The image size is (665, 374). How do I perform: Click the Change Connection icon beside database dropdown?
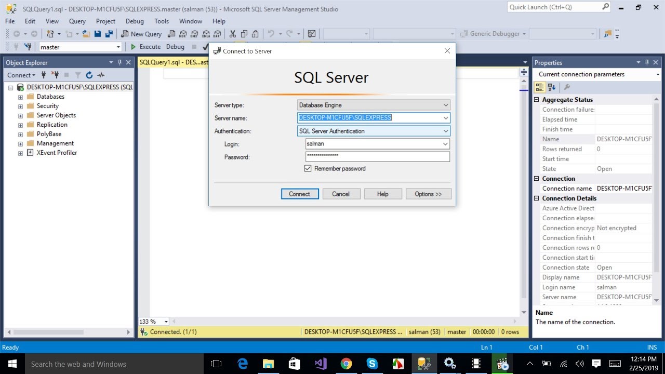tap(28, 47)
